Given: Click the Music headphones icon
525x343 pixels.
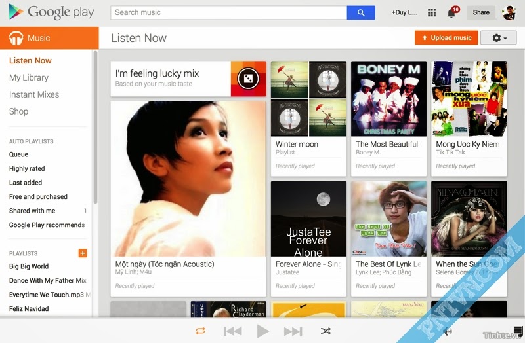Looking at the screenshot, I should (16, 38).
